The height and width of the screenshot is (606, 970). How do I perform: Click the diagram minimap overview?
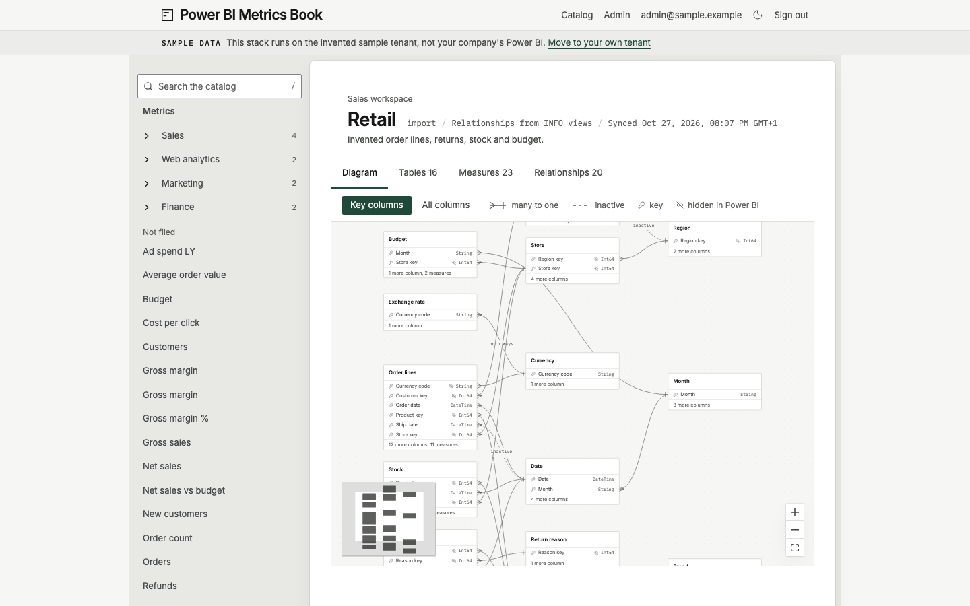pos(389,519)
